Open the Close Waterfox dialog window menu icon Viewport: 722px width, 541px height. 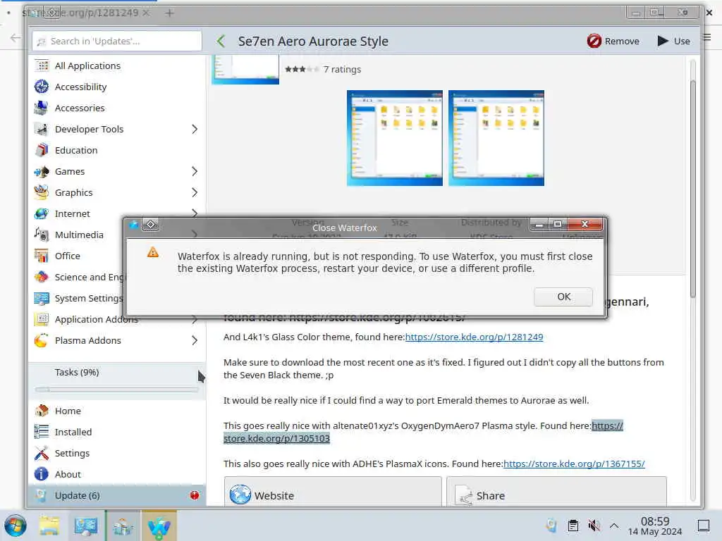[x=133, y=225]
